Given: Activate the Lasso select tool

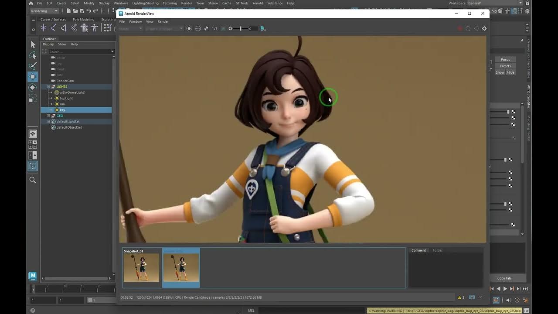Looking at the screenshot, I should coord(33,55).
